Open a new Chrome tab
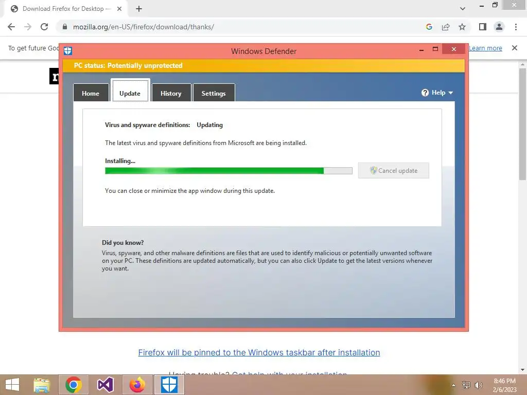 click(139, 9)
